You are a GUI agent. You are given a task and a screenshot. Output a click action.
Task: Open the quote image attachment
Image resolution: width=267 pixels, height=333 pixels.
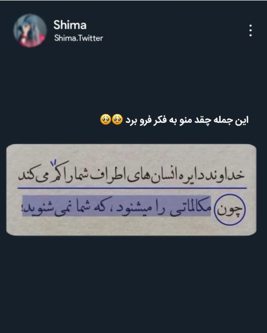pos(131,190)
